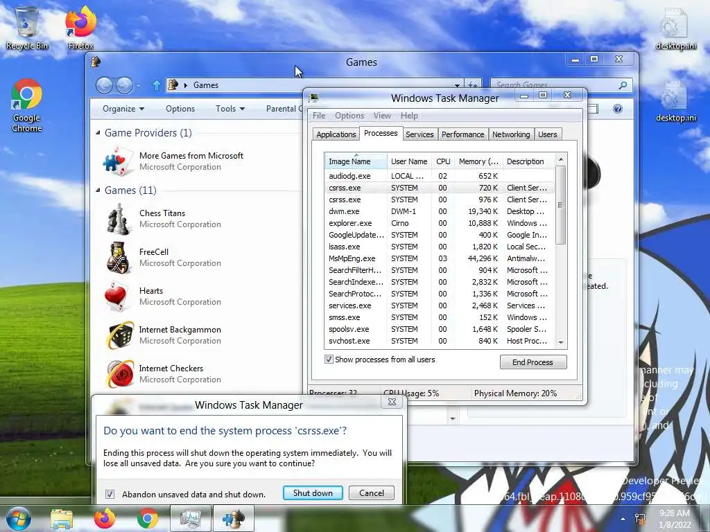Close the csrss.exe confirmation dialog
710x532 pixels.
pos(392,402)
